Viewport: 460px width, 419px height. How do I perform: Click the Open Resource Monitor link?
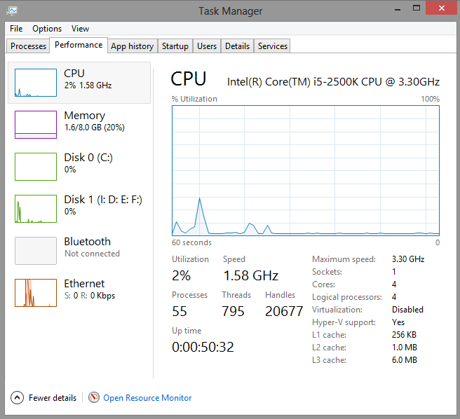click(147, 398)
